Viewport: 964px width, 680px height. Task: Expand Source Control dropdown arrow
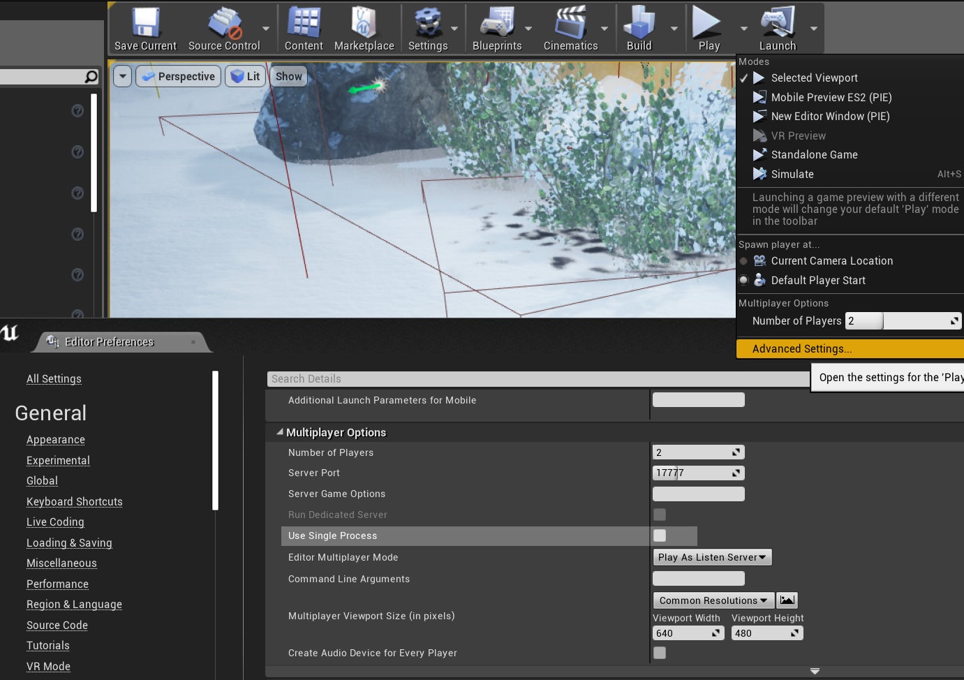click(x=265, y=29)
